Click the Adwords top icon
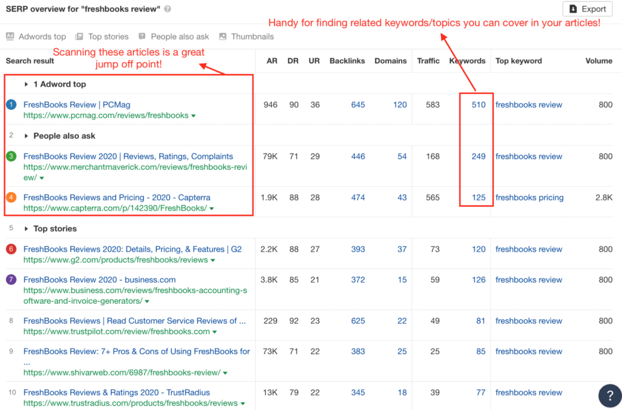This screenshot has height=410, width=622. [x=10, y=36]
